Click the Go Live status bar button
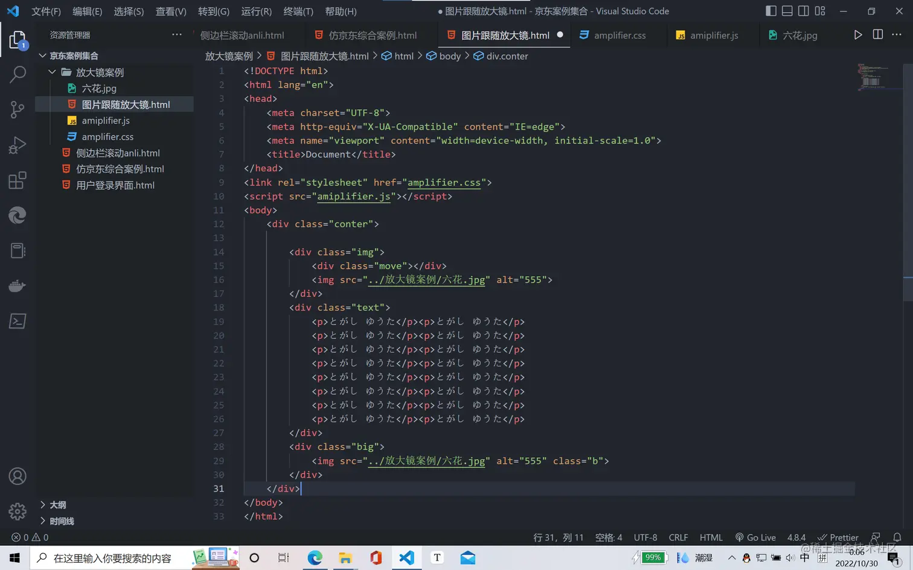 (x=755, y=537)
